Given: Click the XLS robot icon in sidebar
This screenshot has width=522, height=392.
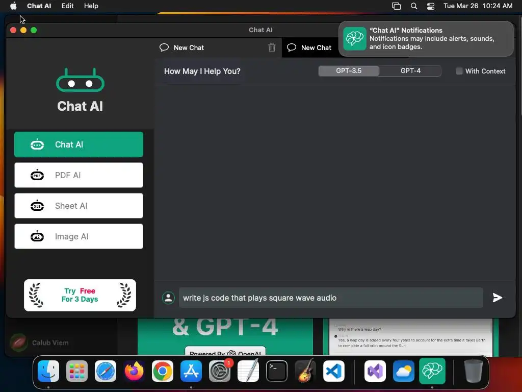Looking at the screenshot, I should (37, 206).
